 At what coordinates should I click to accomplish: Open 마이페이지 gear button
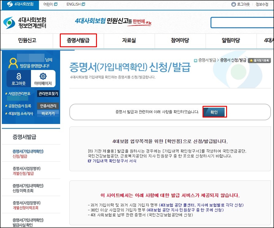[43, 79]
